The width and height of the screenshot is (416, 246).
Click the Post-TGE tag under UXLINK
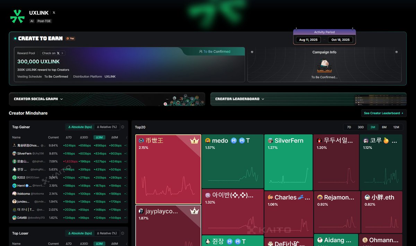tap(44, 21)
